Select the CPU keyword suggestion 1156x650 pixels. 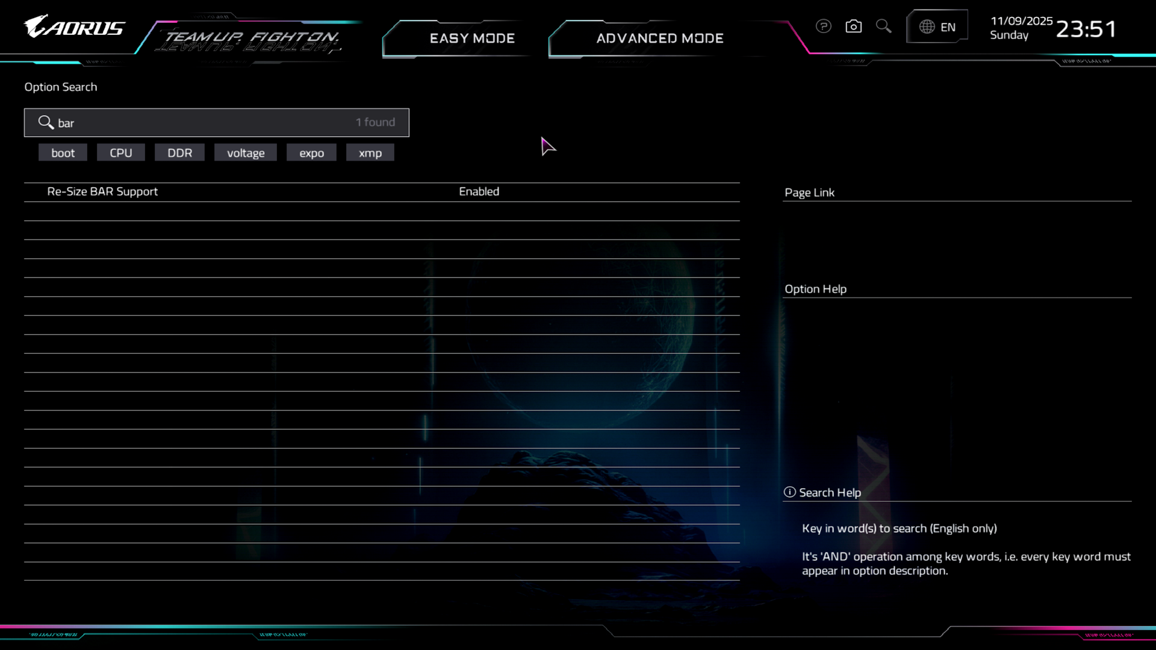[120, 153]
